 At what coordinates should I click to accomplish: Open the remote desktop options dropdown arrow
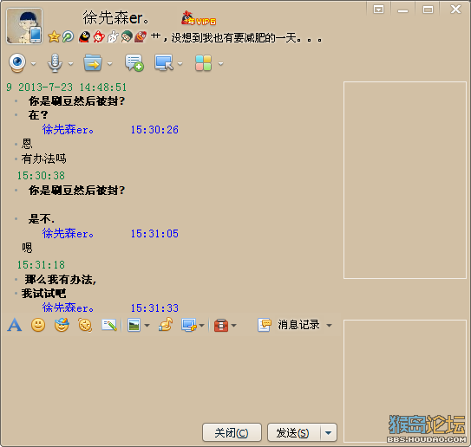pyautogui.click(x=180, y=63)
